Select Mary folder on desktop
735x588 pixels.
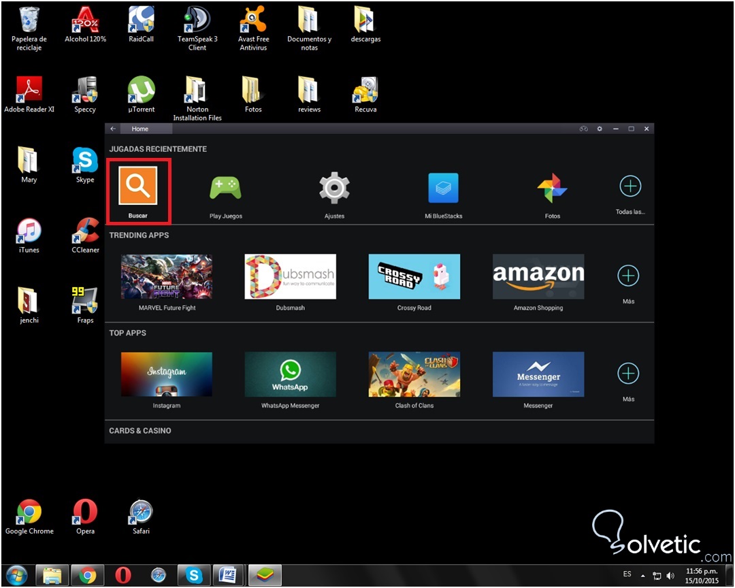[29, 165]
